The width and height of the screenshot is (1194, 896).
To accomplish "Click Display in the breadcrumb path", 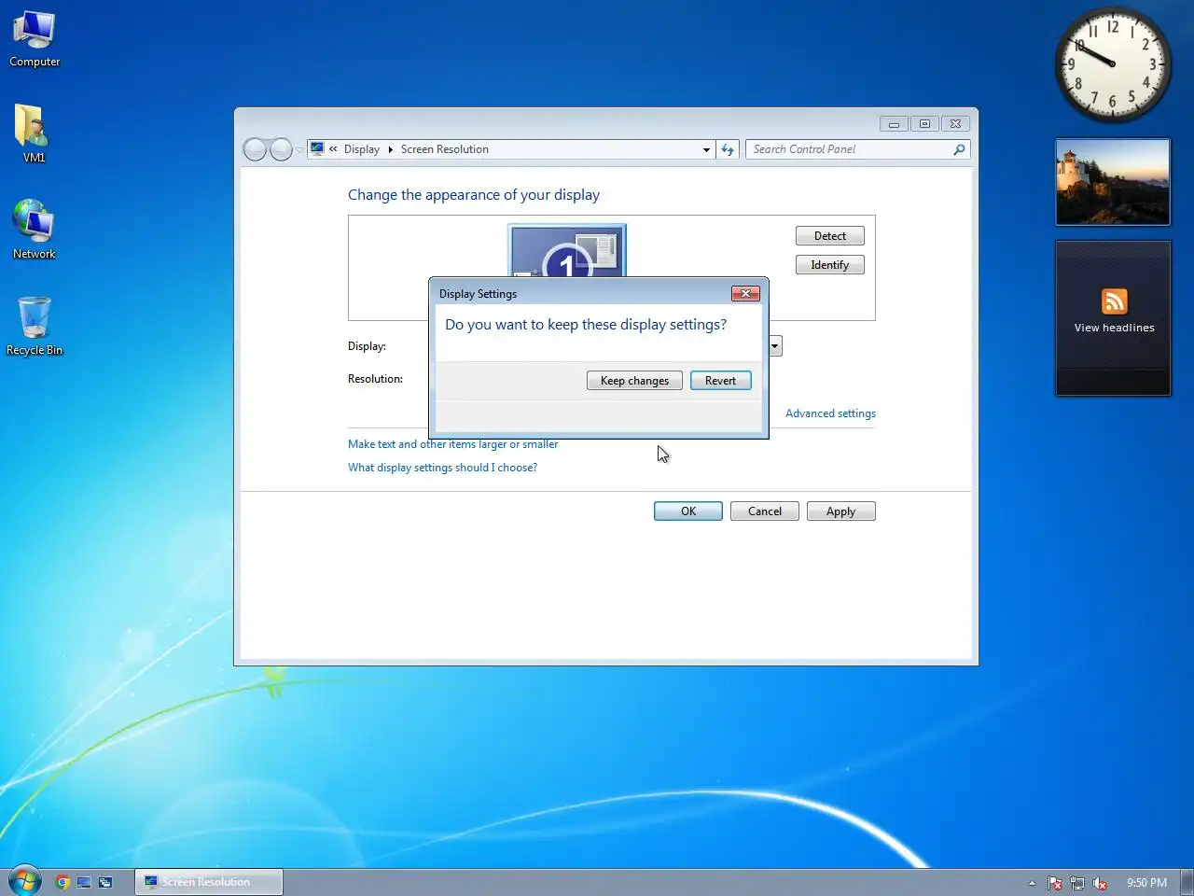I will coord(362,149).
